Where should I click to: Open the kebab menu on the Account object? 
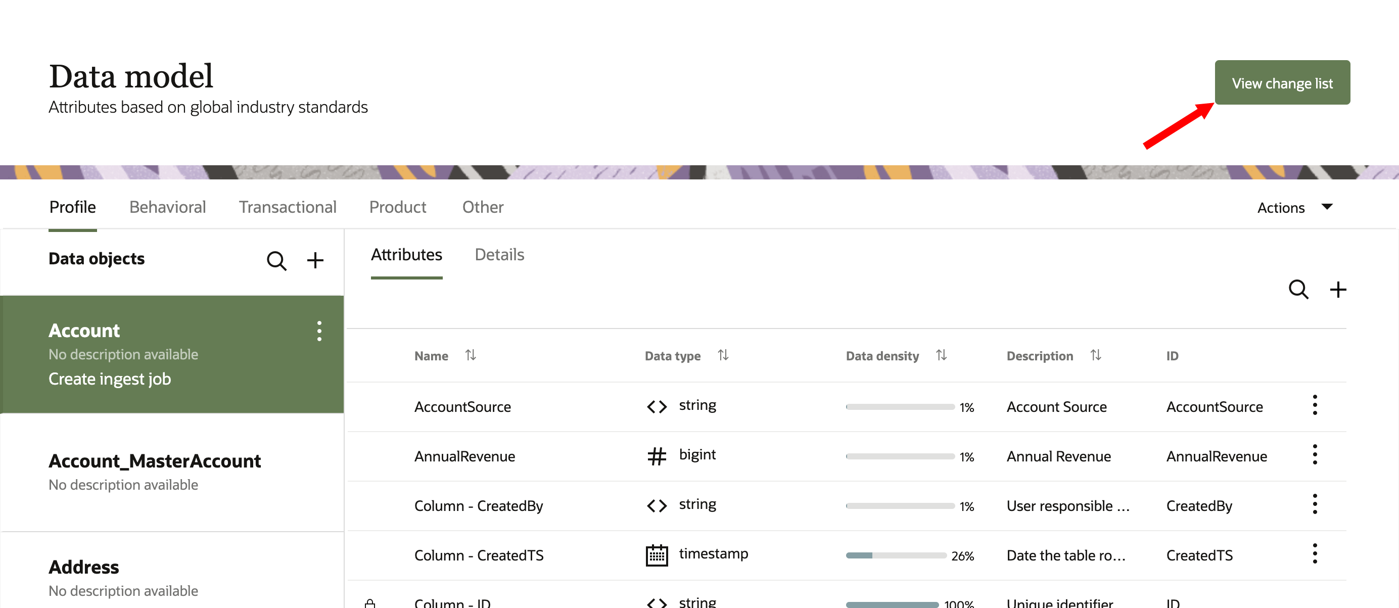(x=319, y=330)
